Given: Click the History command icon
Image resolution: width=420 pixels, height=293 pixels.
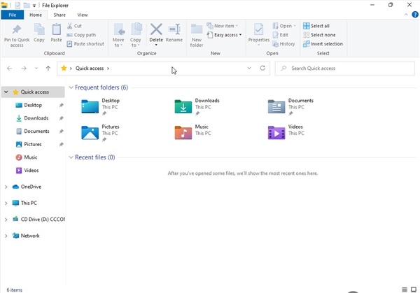Looking at the screenshot, I should point(276,43).
